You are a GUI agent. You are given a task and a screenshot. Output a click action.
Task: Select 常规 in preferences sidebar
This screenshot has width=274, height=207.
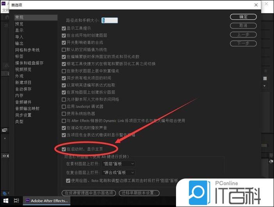pyautogui.click(x=36, y=17)
